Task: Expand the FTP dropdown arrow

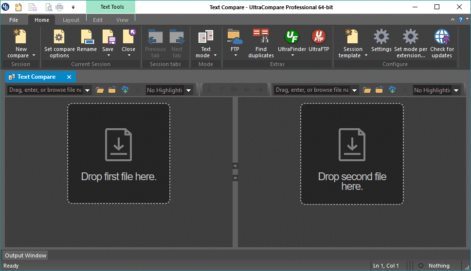Action: [x=235, y=55]
